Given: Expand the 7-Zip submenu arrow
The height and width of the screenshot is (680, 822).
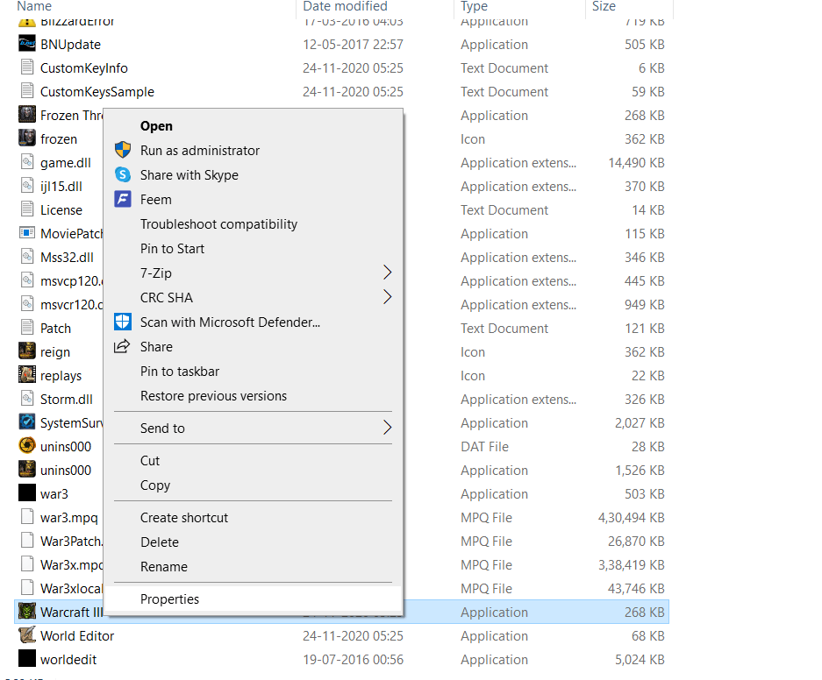Looking at the screenshot, I should click(x=387, y=273).
